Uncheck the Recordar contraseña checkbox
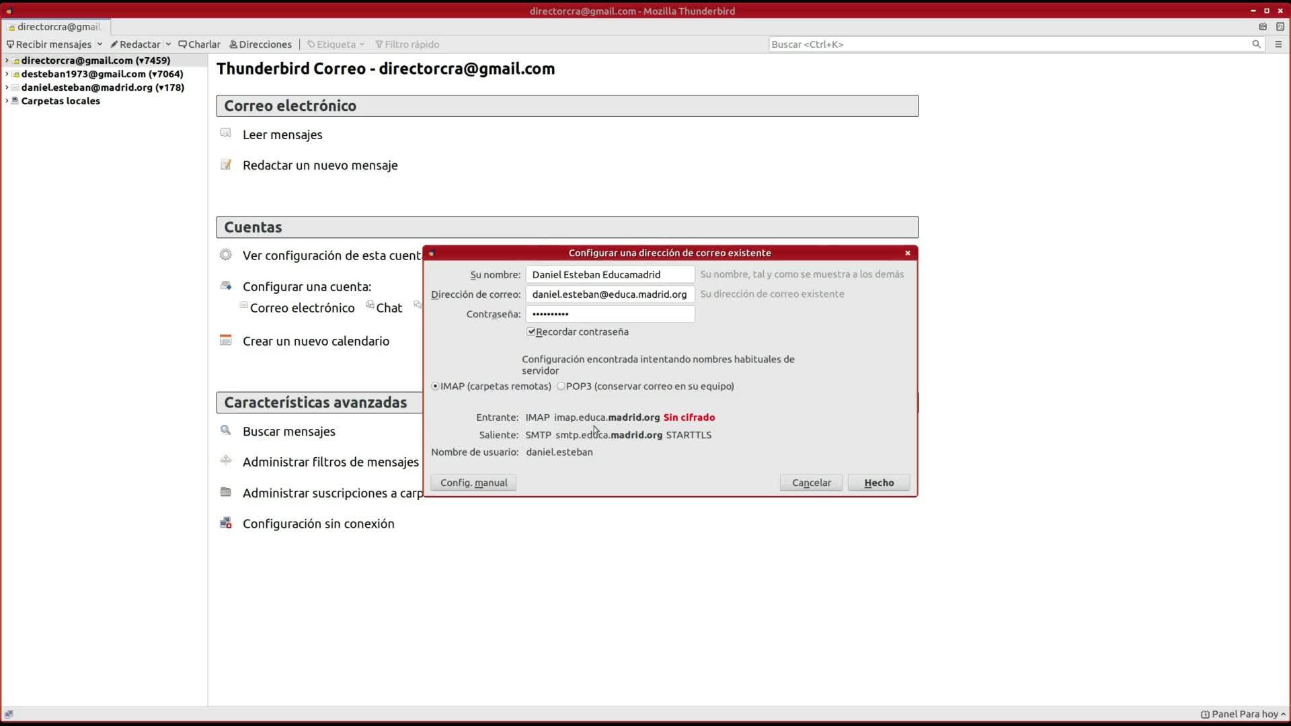Screen dimensions: 1291x726 [x=531, y=331]
